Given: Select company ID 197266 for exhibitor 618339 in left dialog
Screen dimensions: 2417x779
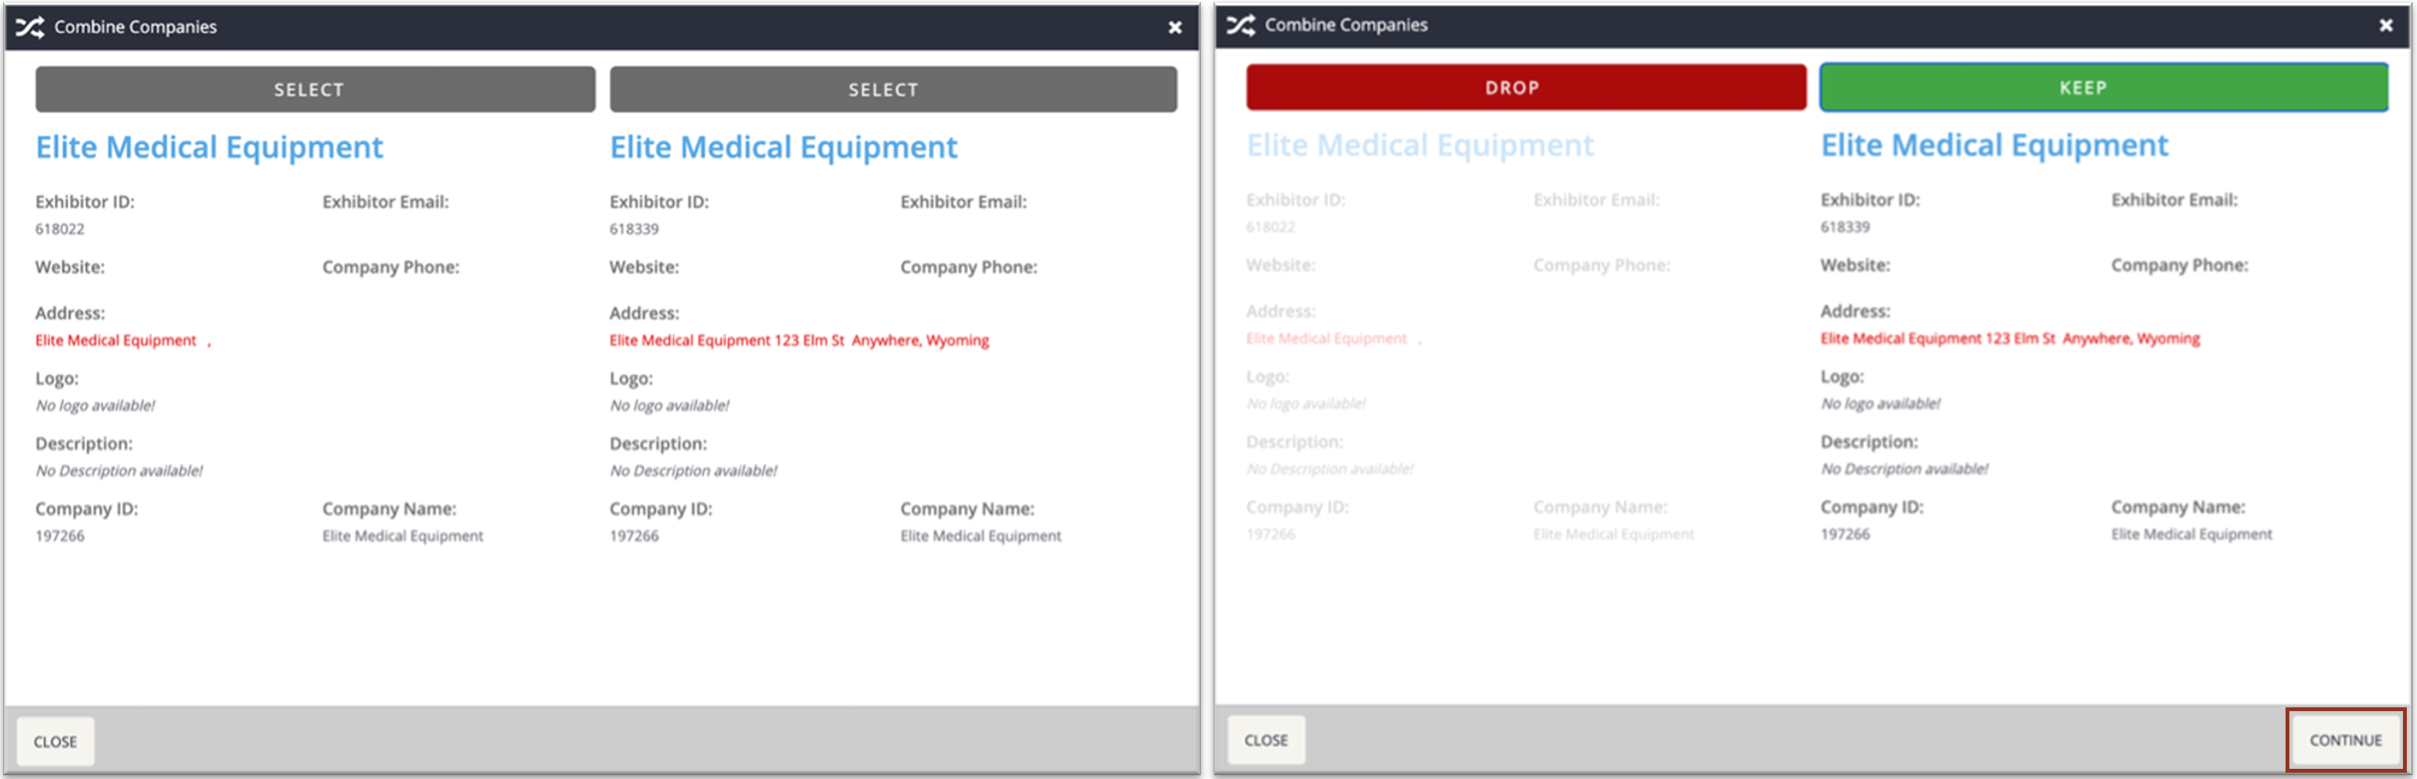Looking at the screenshot, I should point(634,536).
